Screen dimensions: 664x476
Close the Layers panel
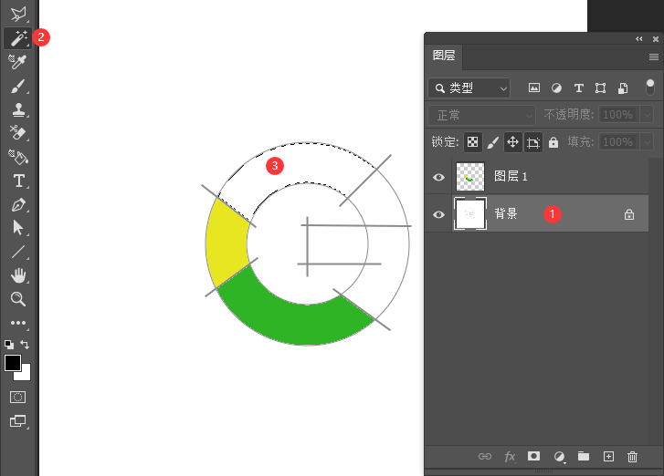(x=656, y=39)
